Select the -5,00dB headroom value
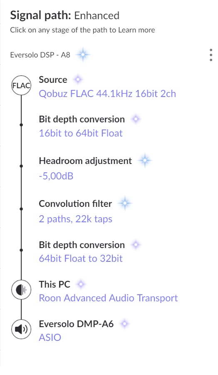Viewport: 218px width, 375px height. tap(56, 176)
